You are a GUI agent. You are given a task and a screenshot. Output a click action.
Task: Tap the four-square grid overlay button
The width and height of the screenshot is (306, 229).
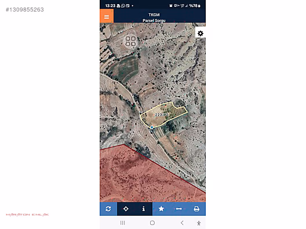130,41
